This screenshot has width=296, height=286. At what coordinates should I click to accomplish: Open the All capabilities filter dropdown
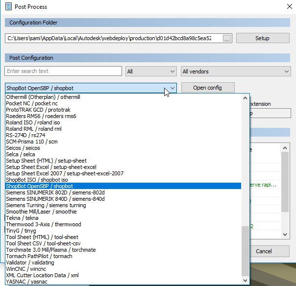[x=151, y=71]
